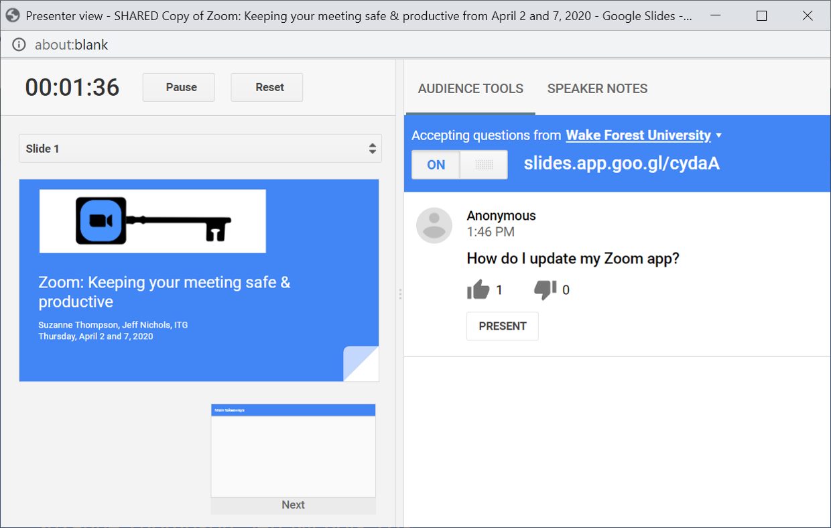Click the thumbs down count 0
The height and width of the screenshot is (528, 831).
(566, 290)
